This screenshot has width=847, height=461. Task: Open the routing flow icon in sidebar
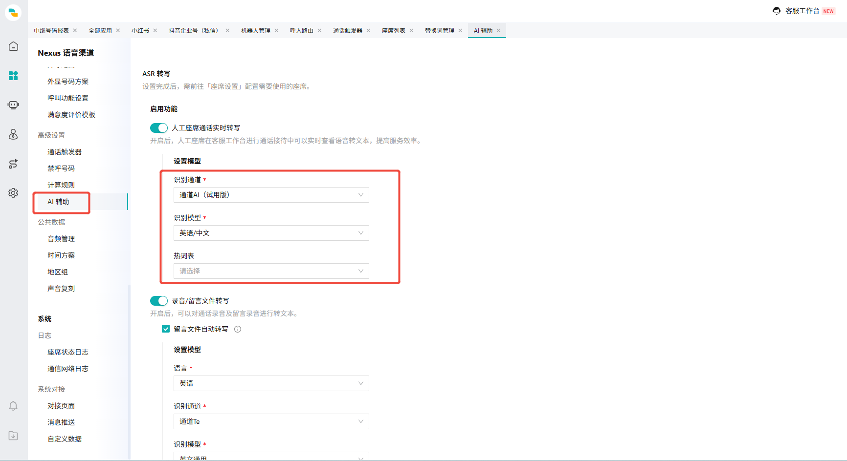tap(13, 164)
